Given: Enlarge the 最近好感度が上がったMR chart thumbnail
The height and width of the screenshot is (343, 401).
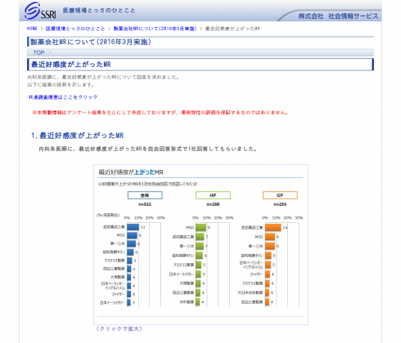Looking at the screenshot, I should (200, 244).
